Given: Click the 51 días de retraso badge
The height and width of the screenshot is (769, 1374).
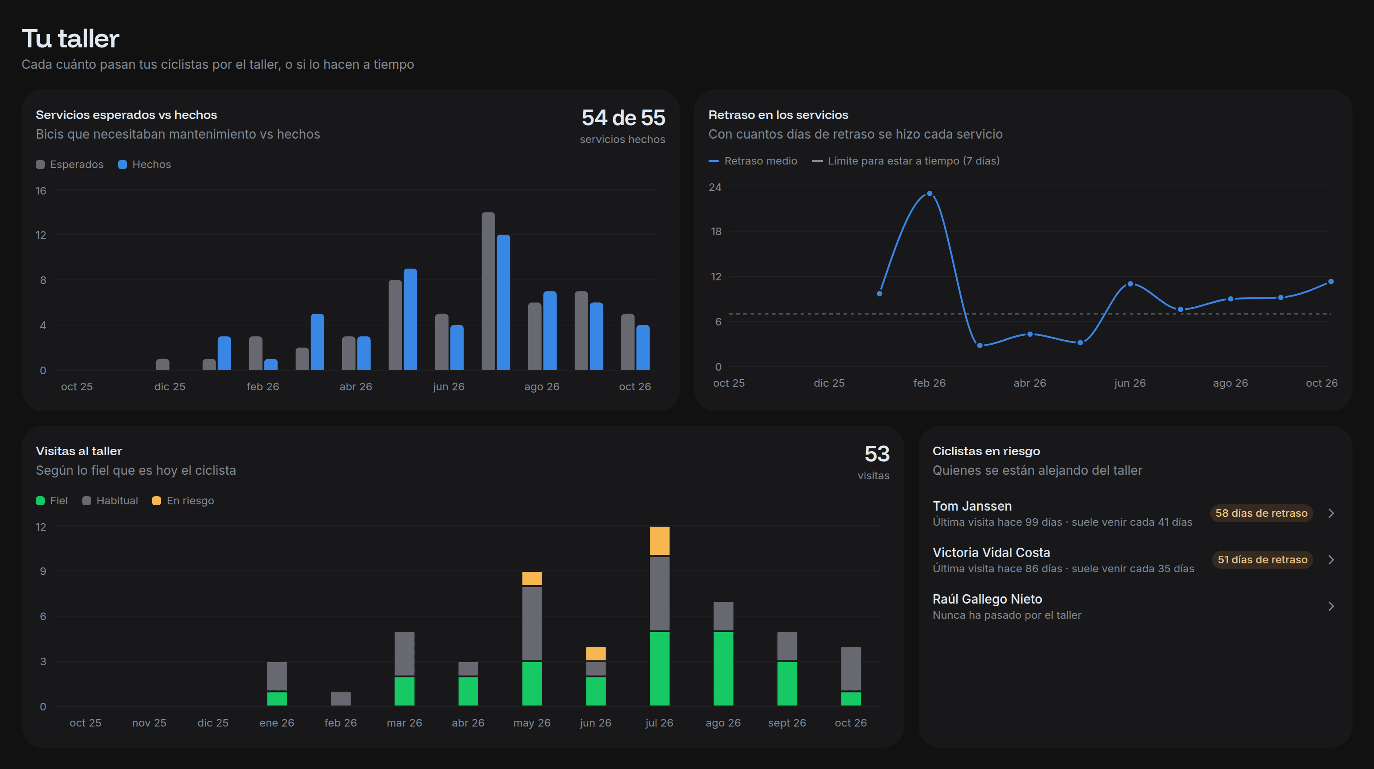Looking at the screenshot, I should click(x=1262, y=559).
